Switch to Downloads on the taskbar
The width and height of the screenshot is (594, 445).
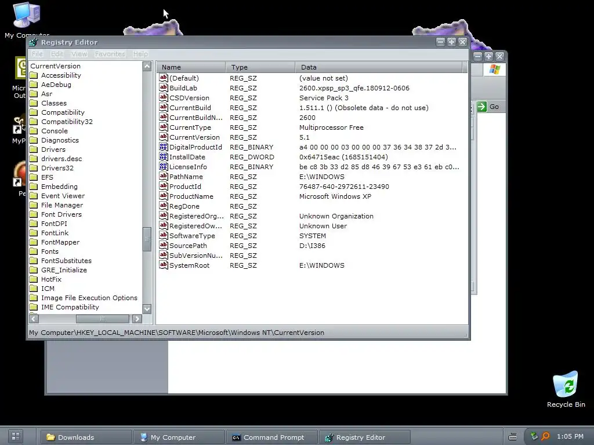(x=86, y=437)
